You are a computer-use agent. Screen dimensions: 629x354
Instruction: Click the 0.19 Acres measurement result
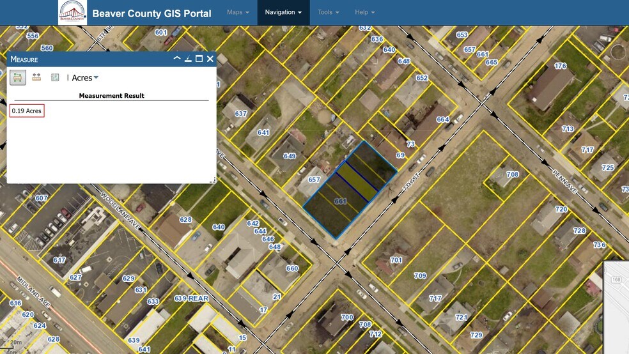click(x=27, y=111)
